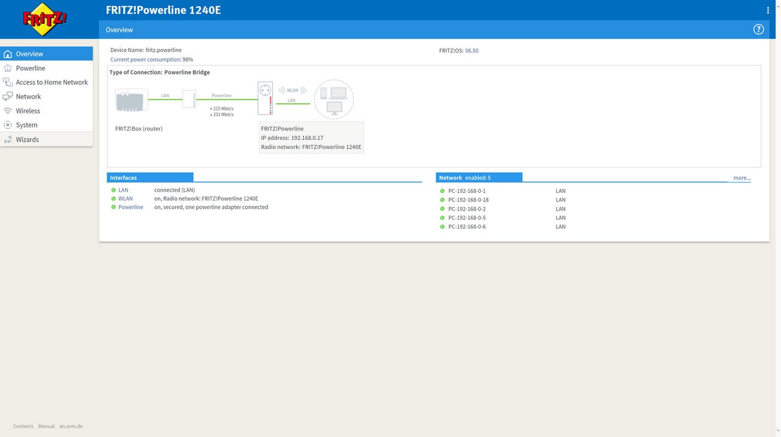This screenshot has height=437, width=781.
Task: Click the Overview house icon
Action: (x=8, y=54)
